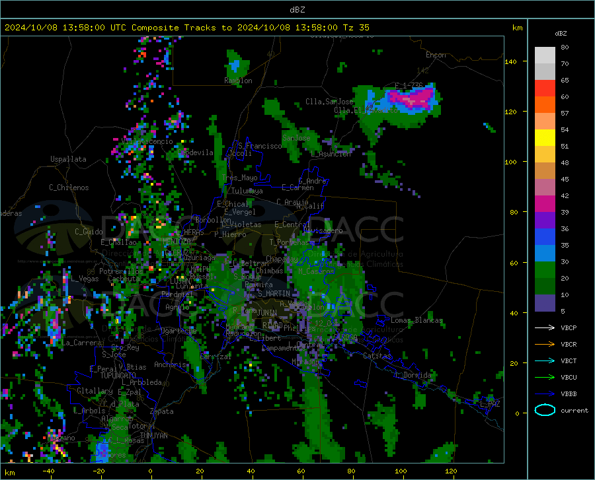
Task: Select the red 60 dBZ color swatch
Action: point(545,88)
